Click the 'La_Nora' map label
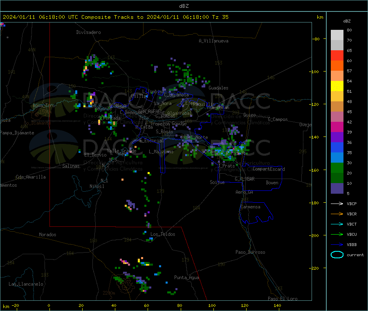The image size is (368, 311). tap(163, 104)
